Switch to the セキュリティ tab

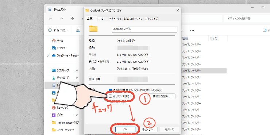115,19
